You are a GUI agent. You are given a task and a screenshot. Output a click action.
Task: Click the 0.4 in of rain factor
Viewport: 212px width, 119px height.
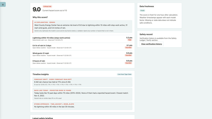coord(82,46)
